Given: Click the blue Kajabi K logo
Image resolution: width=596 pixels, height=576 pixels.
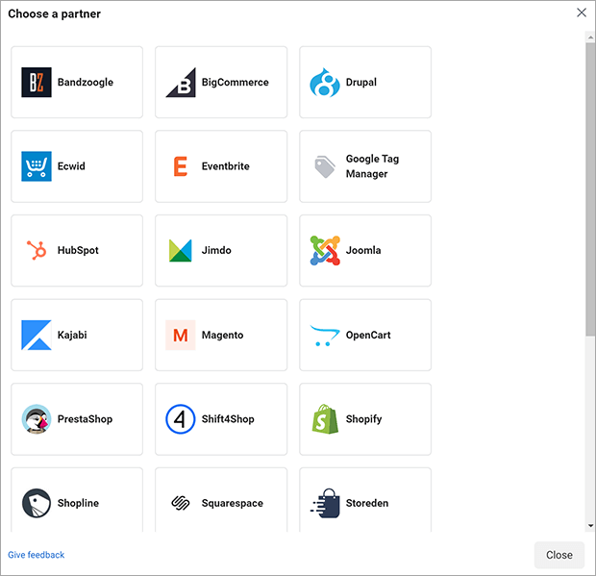Looking at the screenshot, I should pos(37,335).
